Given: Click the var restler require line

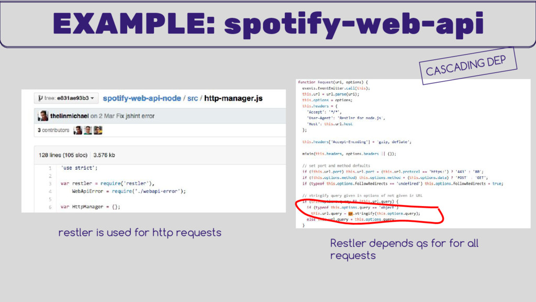Looking at the screenshot, I should [108, 184].
